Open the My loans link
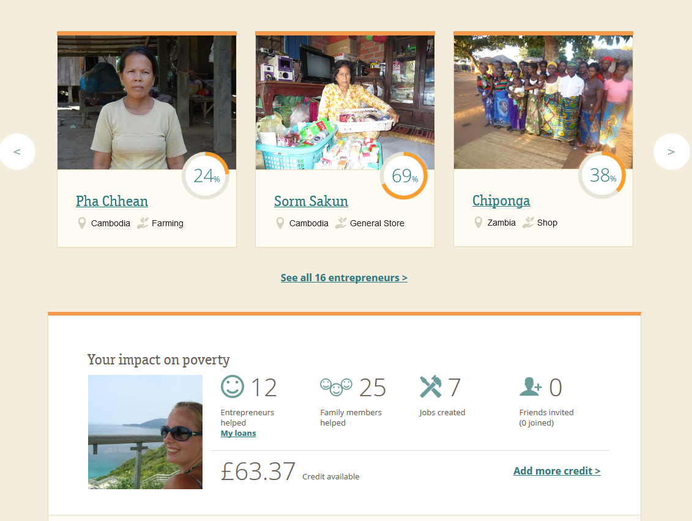 pyautogui.click(x=238, y=433)
